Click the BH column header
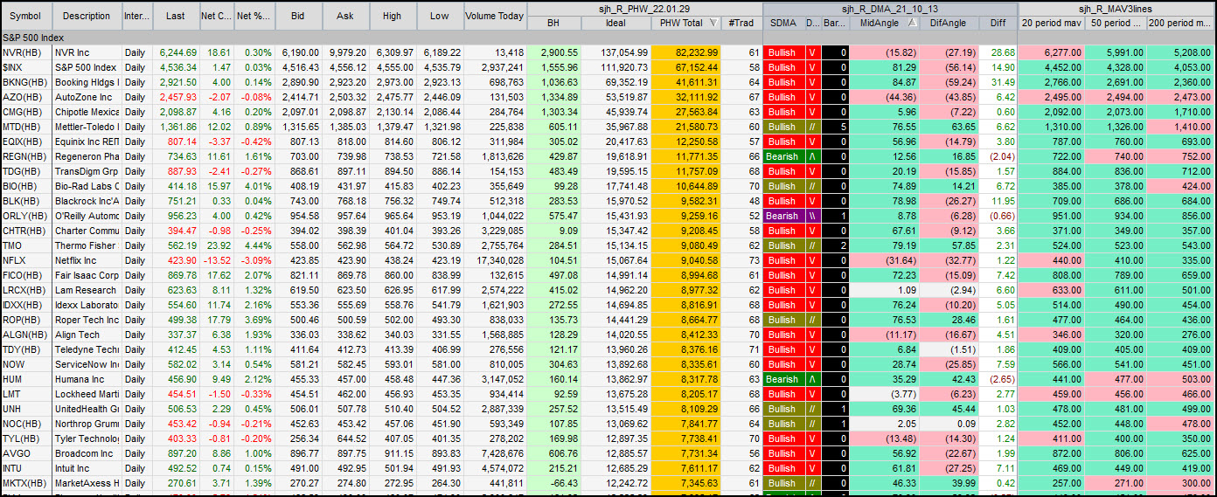 [x=554, y=24]
